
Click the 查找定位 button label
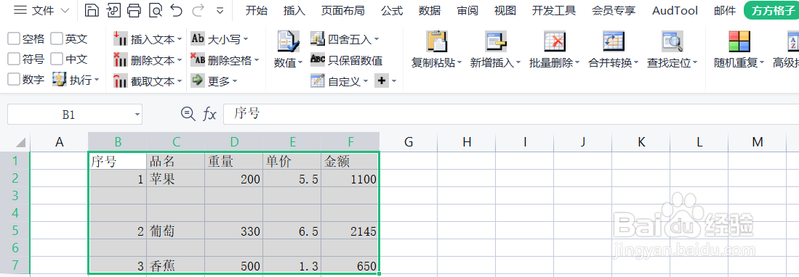[669, 63]
